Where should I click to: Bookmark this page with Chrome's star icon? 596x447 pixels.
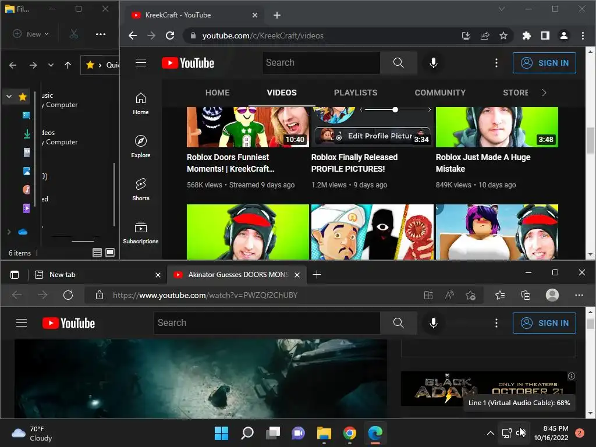503,36
